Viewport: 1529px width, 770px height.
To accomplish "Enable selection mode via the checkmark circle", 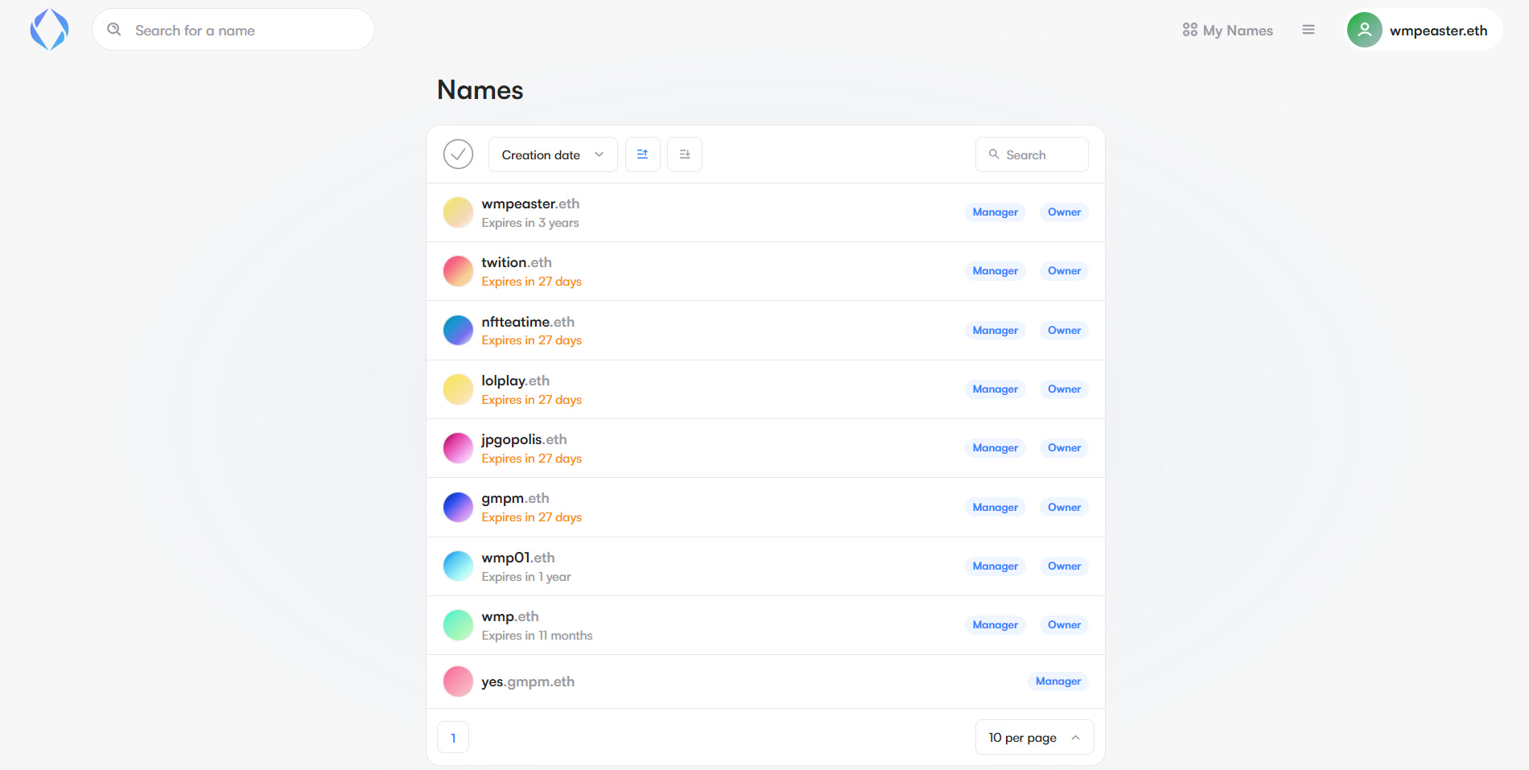I will pos(458,153).
